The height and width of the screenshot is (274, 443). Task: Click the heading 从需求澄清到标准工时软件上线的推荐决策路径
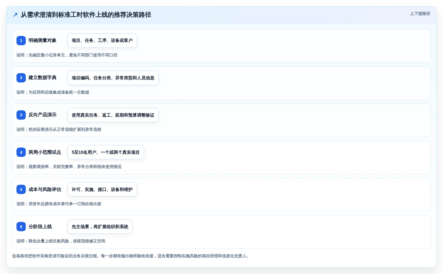click(x=86, y=15)
